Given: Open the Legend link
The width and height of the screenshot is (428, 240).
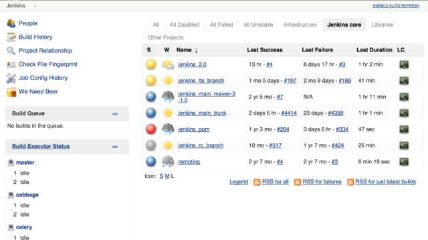Looking at the screenshot, I should tap(239, 182).
